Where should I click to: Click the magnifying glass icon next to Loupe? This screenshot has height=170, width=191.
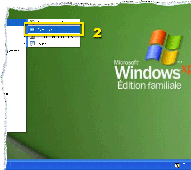pos(33,44)
